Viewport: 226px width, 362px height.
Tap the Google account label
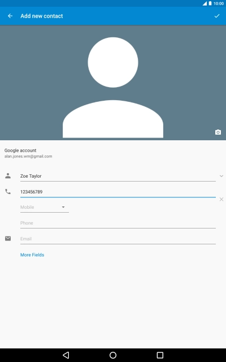pyautogui.click(x=20, y=150)
